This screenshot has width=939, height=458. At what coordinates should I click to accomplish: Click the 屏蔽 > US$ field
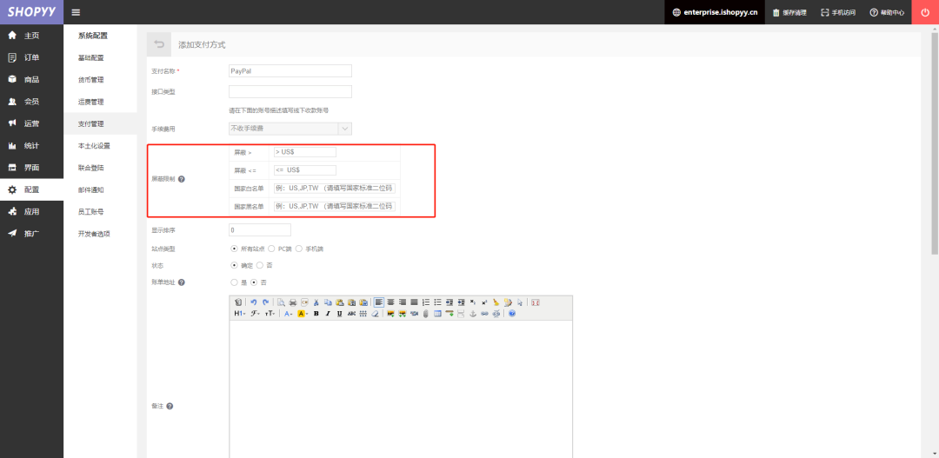click(x=305, y=152)
